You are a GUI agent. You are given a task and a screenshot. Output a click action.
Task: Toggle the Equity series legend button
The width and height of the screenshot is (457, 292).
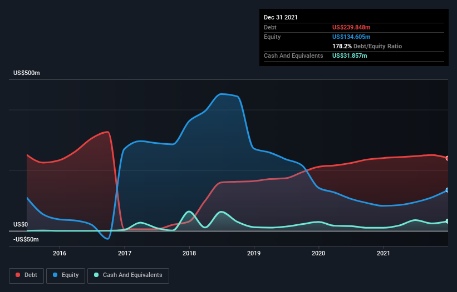[66, 275]
